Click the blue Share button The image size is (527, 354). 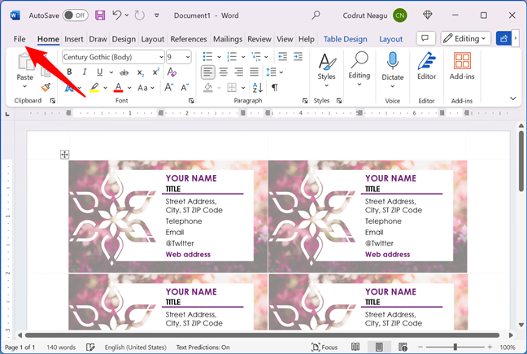(503, 38)
